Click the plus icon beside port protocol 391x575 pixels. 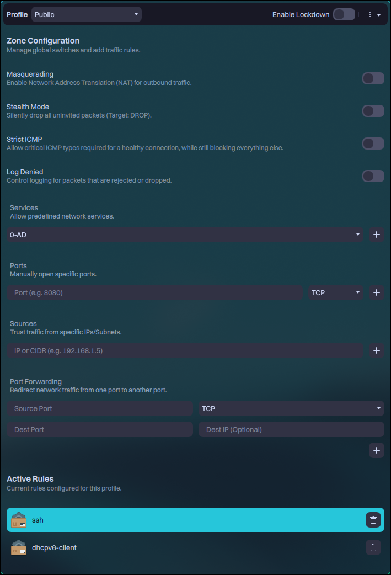[x=377, y=292]
